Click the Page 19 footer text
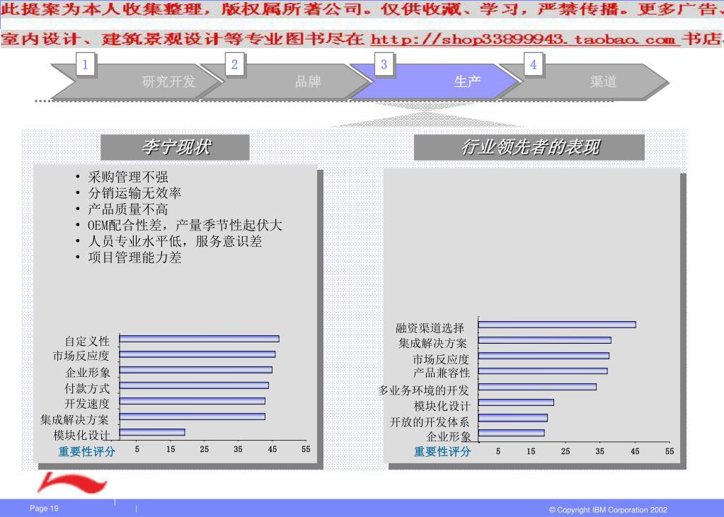This screenshot has height=517, width=724. [x=45, y=509]
